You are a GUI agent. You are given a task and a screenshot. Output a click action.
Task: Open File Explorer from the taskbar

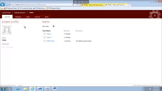[25, 89]
